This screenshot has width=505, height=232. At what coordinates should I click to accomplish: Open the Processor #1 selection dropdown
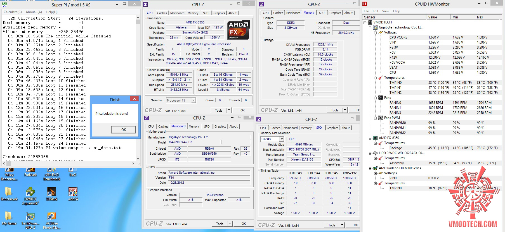(193, 101)
